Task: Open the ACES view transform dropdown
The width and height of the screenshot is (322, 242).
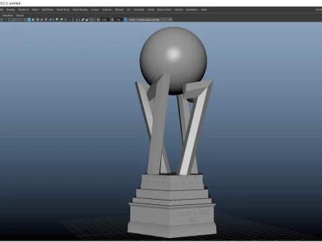Action: point(148,19)
